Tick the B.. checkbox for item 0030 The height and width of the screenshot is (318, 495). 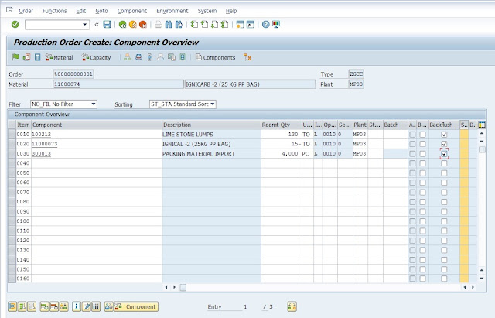pyautogui.click(x=422, y=154)
